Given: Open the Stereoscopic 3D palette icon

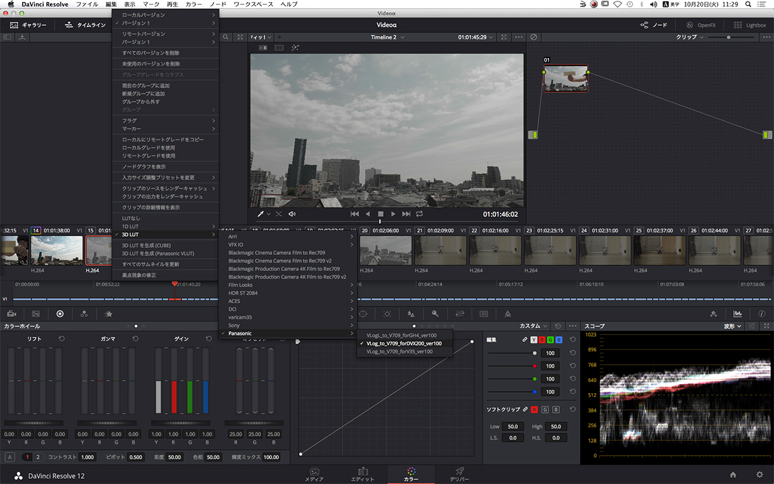Looking at the screenshot, I should coord(484,314).
